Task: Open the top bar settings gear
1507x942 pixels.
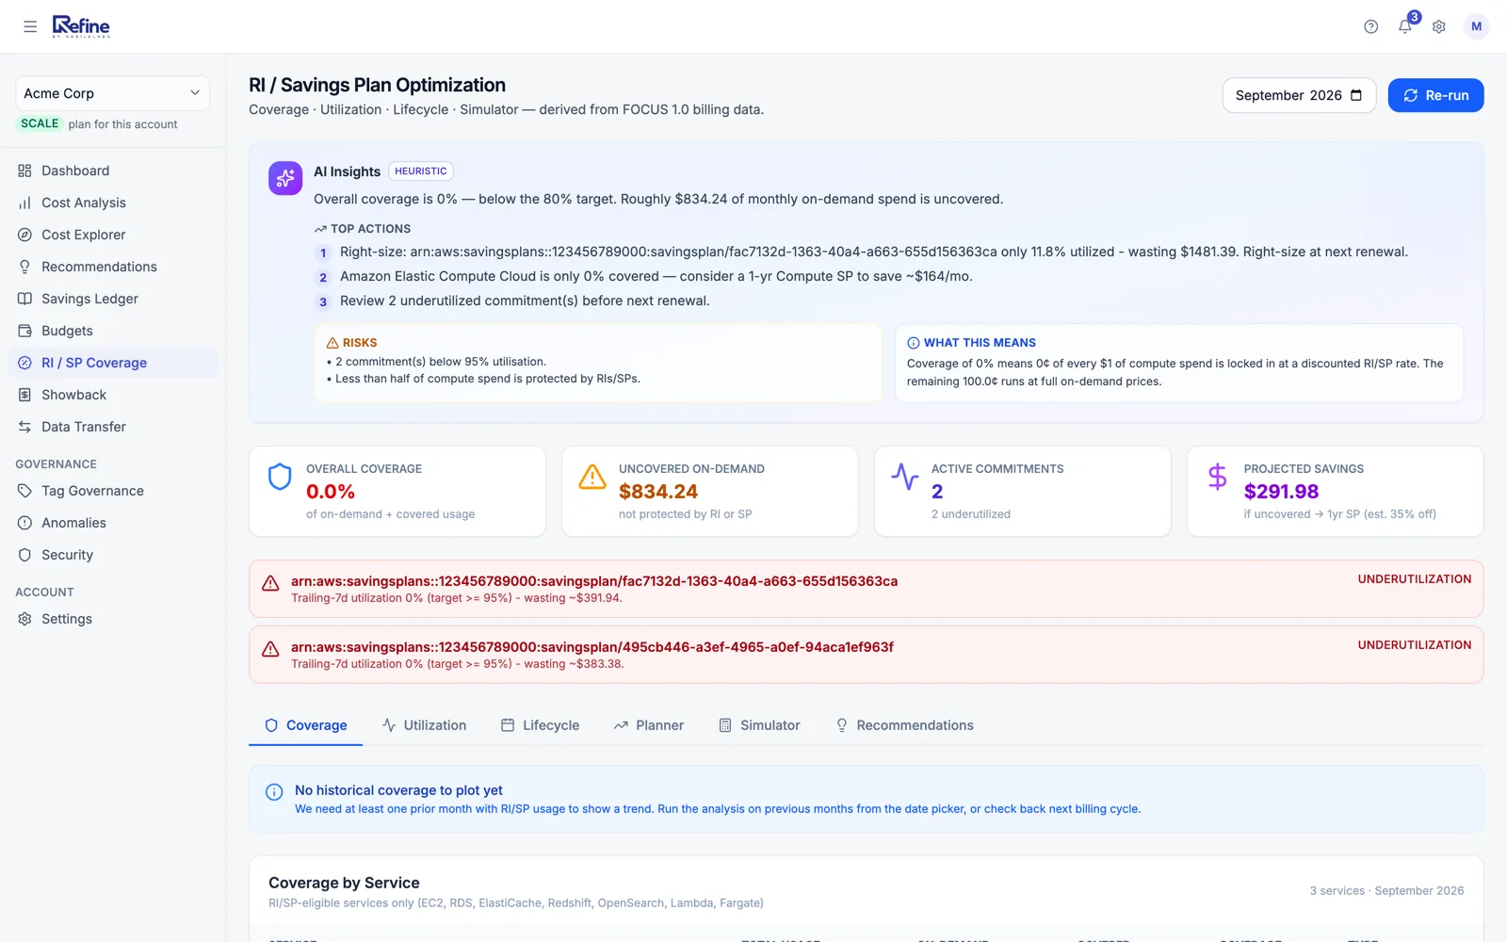Action: (1438, 26)
